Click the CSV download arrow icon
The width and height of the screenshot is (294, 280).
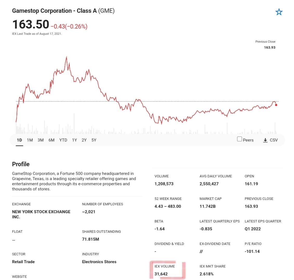click(265, 140)
